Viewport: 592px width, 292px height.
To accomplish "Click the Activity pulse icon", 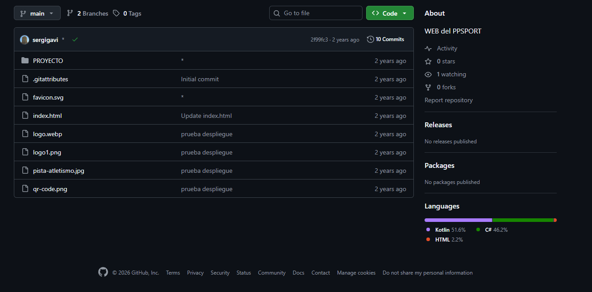I will point(428,49).
